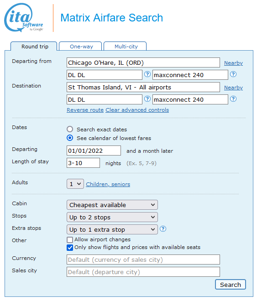Select the Search exact dates option

(x=70, y=129)
